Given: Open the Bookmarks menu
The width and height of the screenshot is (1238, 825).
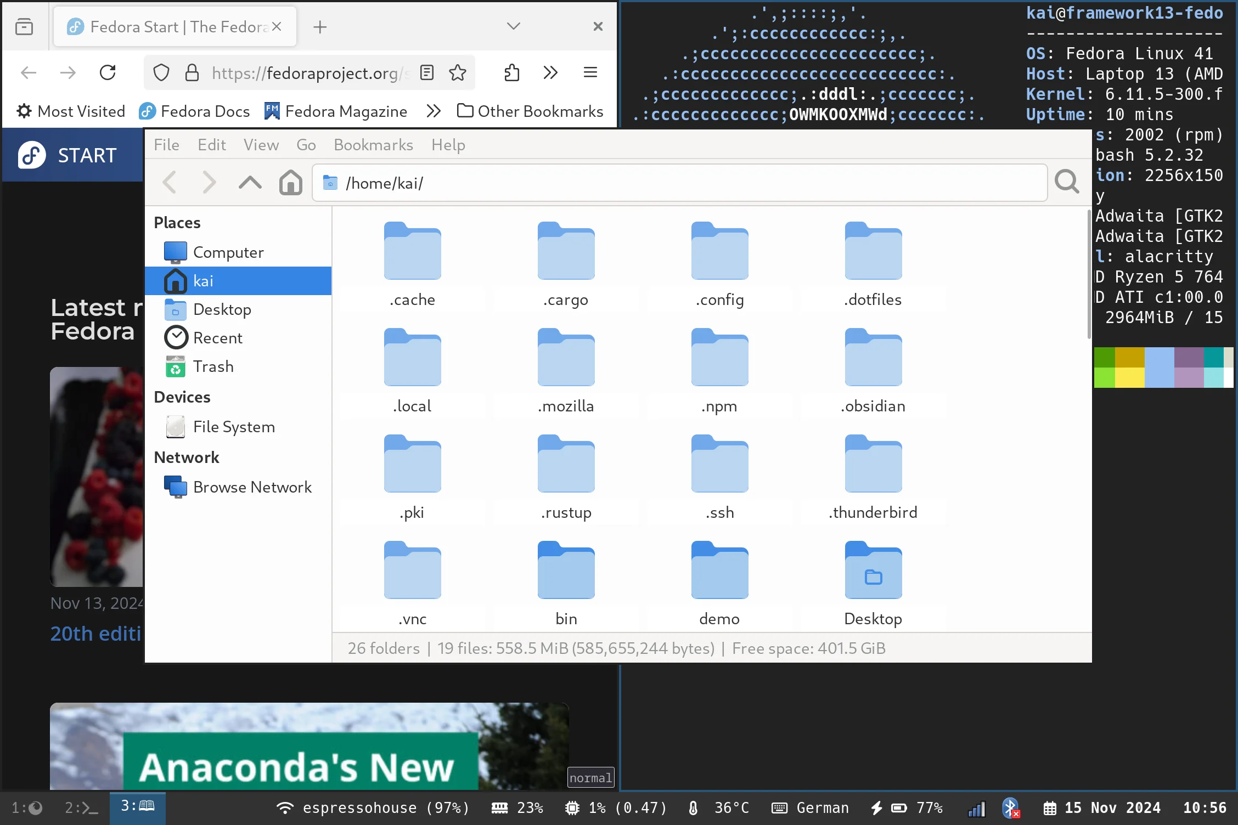Looking at the screenshot, I should point(374,145).
